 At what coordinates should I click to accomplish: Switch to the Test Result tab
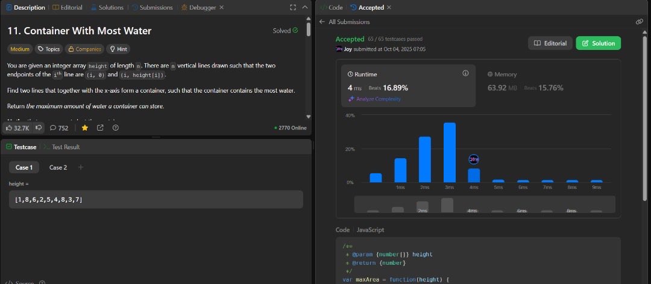click(x=62, y=147)
